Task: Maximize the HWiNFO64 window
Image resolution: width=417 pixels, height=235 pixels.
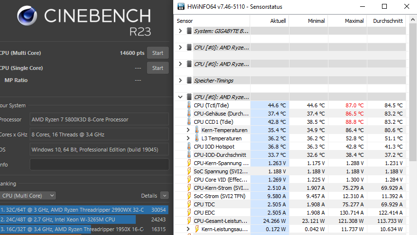Action: point(384,6)
